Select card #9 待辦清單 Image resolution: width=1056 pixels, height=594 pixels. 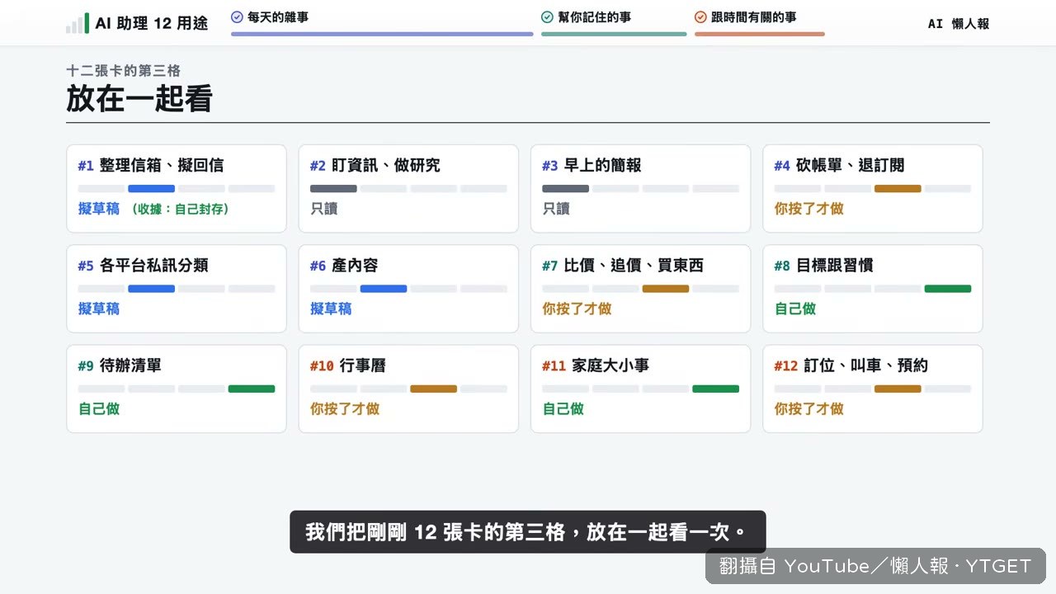(x=177, y=389)
